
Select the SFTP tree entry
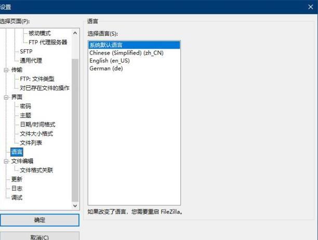26,51
